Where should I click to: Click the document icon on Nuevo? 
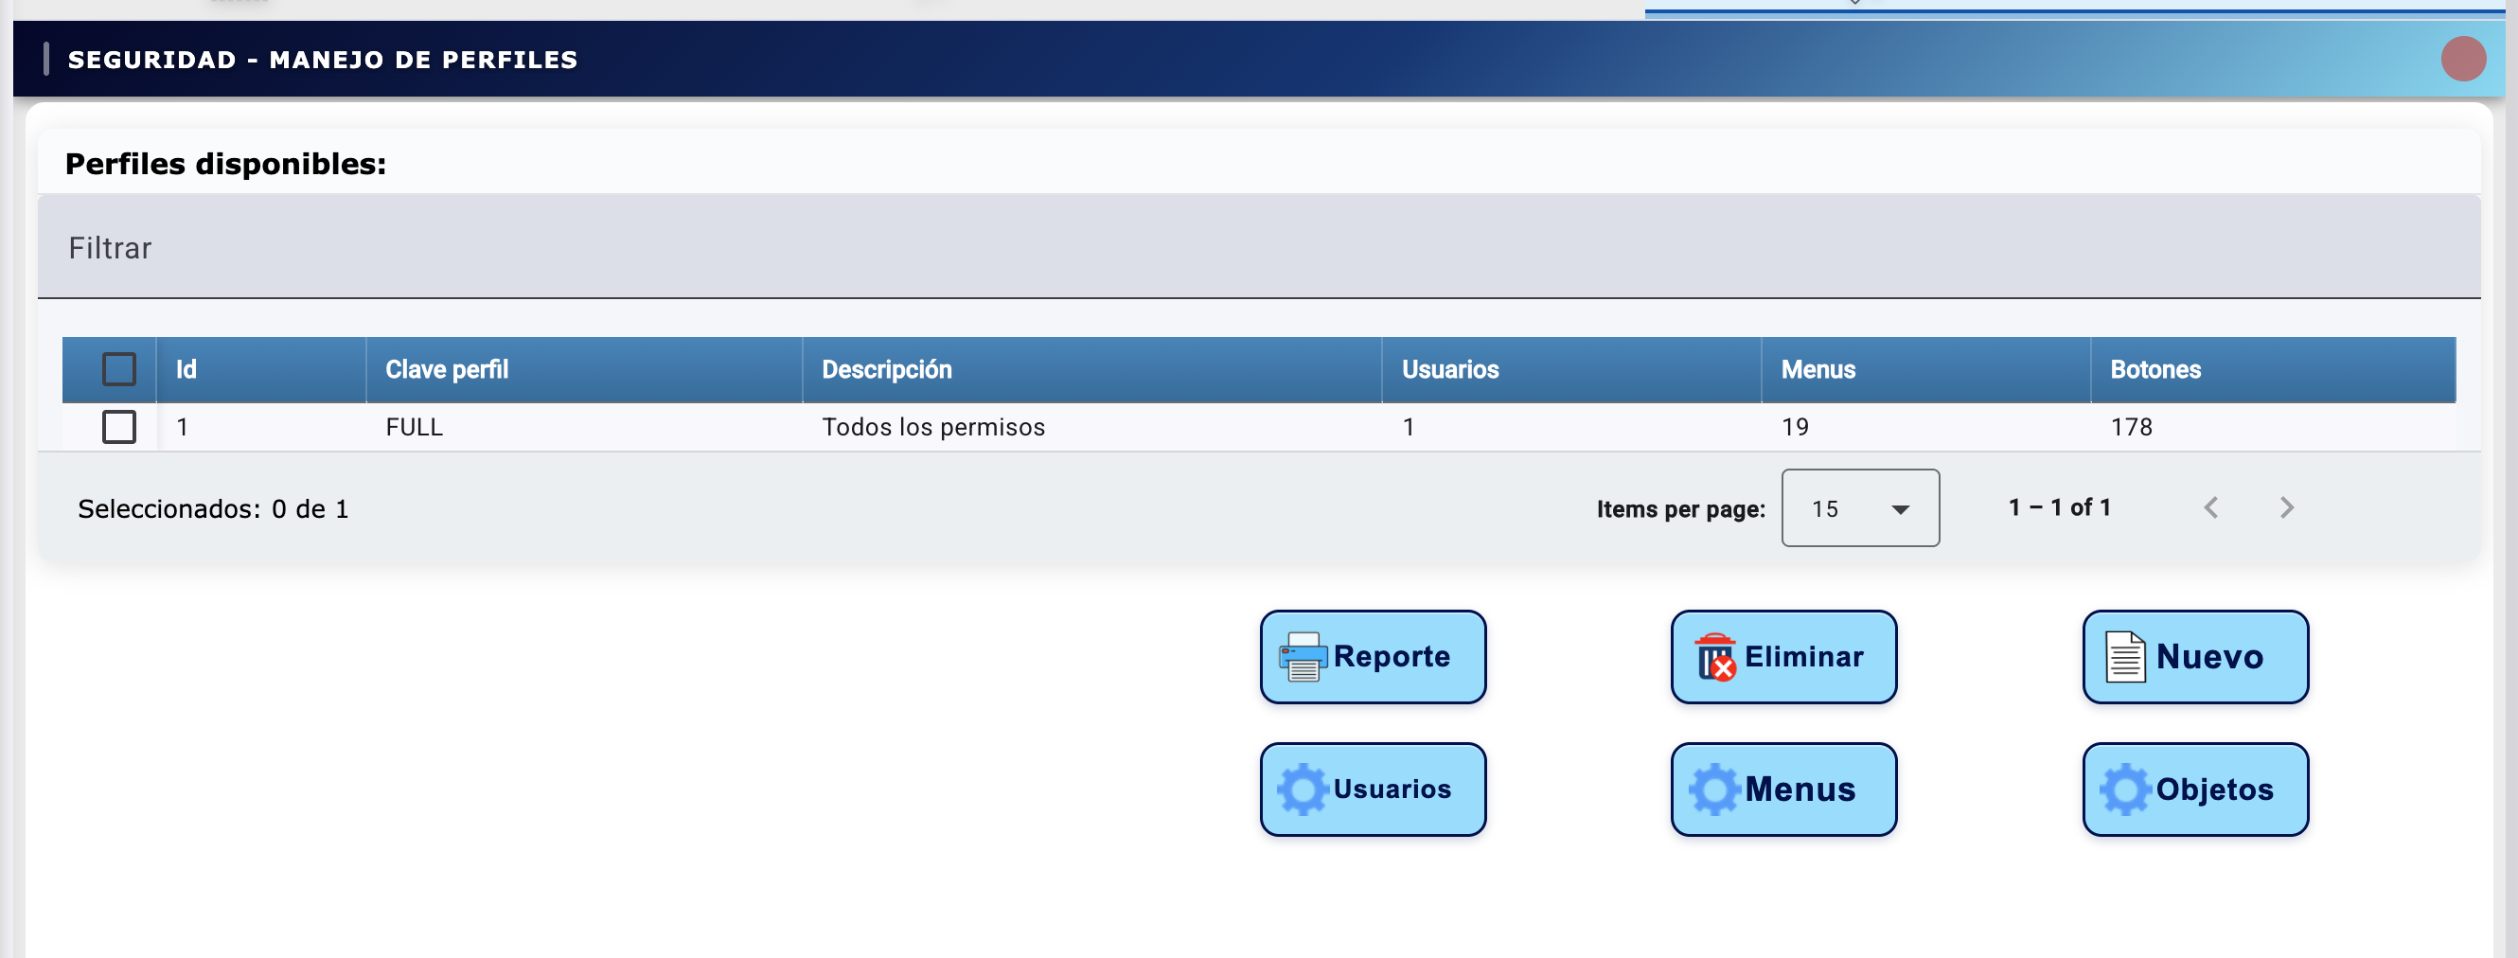tap(2125, 657)
